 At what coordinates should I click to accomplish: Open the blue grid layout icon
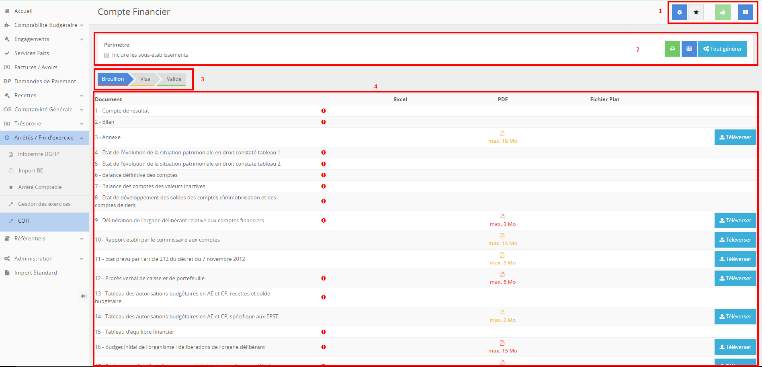click(745, 12)
